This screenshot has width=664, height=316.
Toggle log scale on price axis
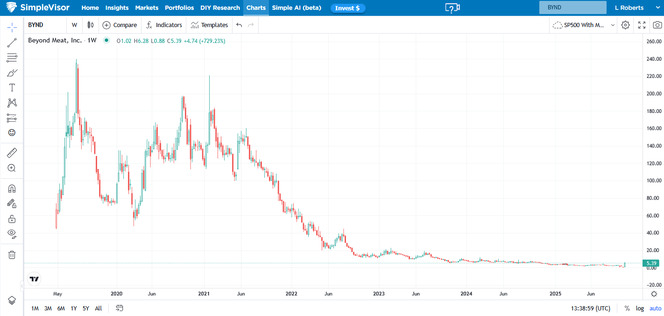[x=640, y=309]
